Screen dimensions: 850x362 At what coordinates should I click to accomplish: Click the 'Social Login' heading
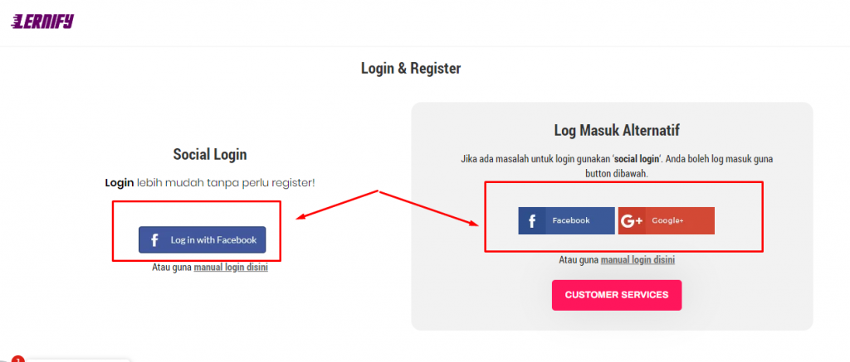[x=210, y=155]
